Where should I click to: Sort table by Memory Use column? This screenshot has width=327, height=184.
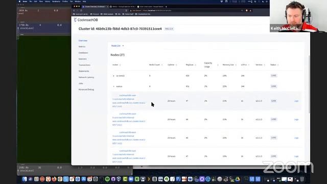(229, 65)
